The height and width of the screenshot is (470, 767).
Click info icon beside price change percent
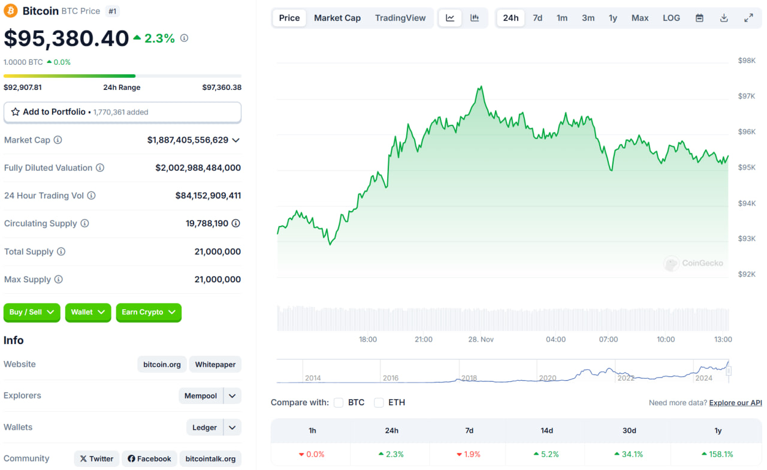[x=184, y=38]
